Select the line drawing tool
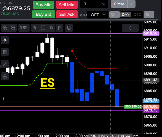The image size is (162, 137). coord(5,64)
